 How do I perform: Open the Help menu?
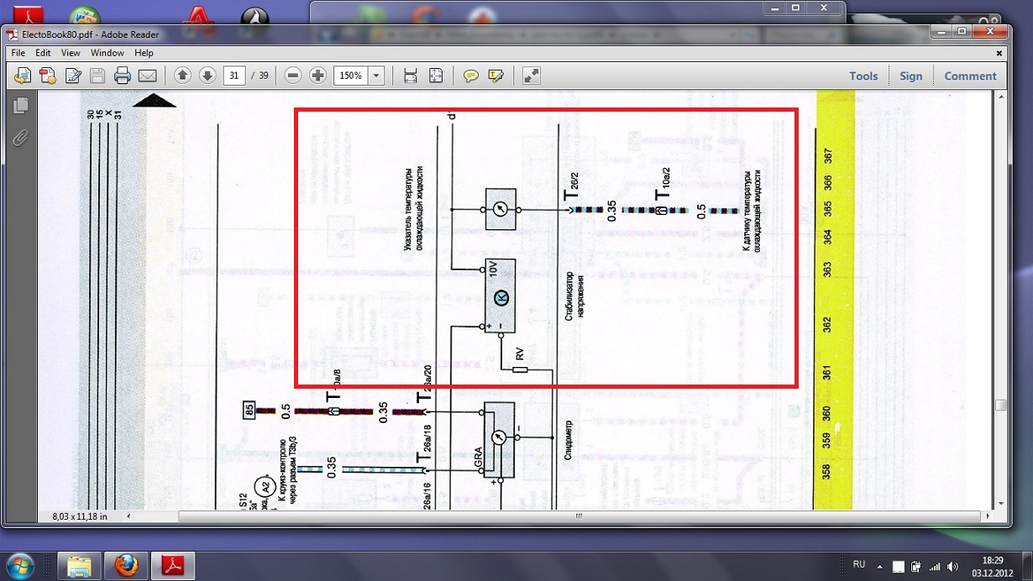pyautogui.click(x=144, y=53)
